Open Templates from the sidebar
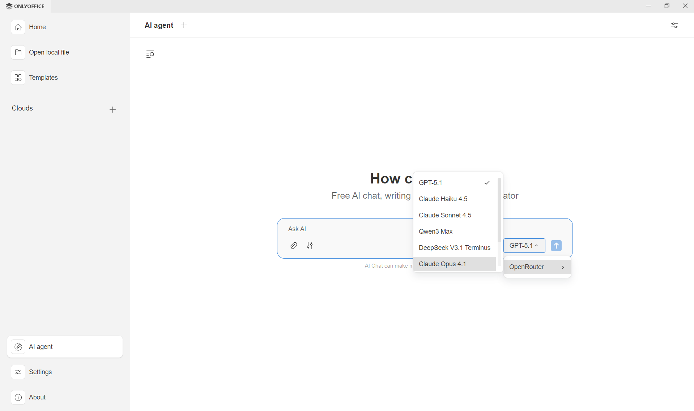This screenshot has width=694, height=411. pyautogui.click(x=18, y=77)
